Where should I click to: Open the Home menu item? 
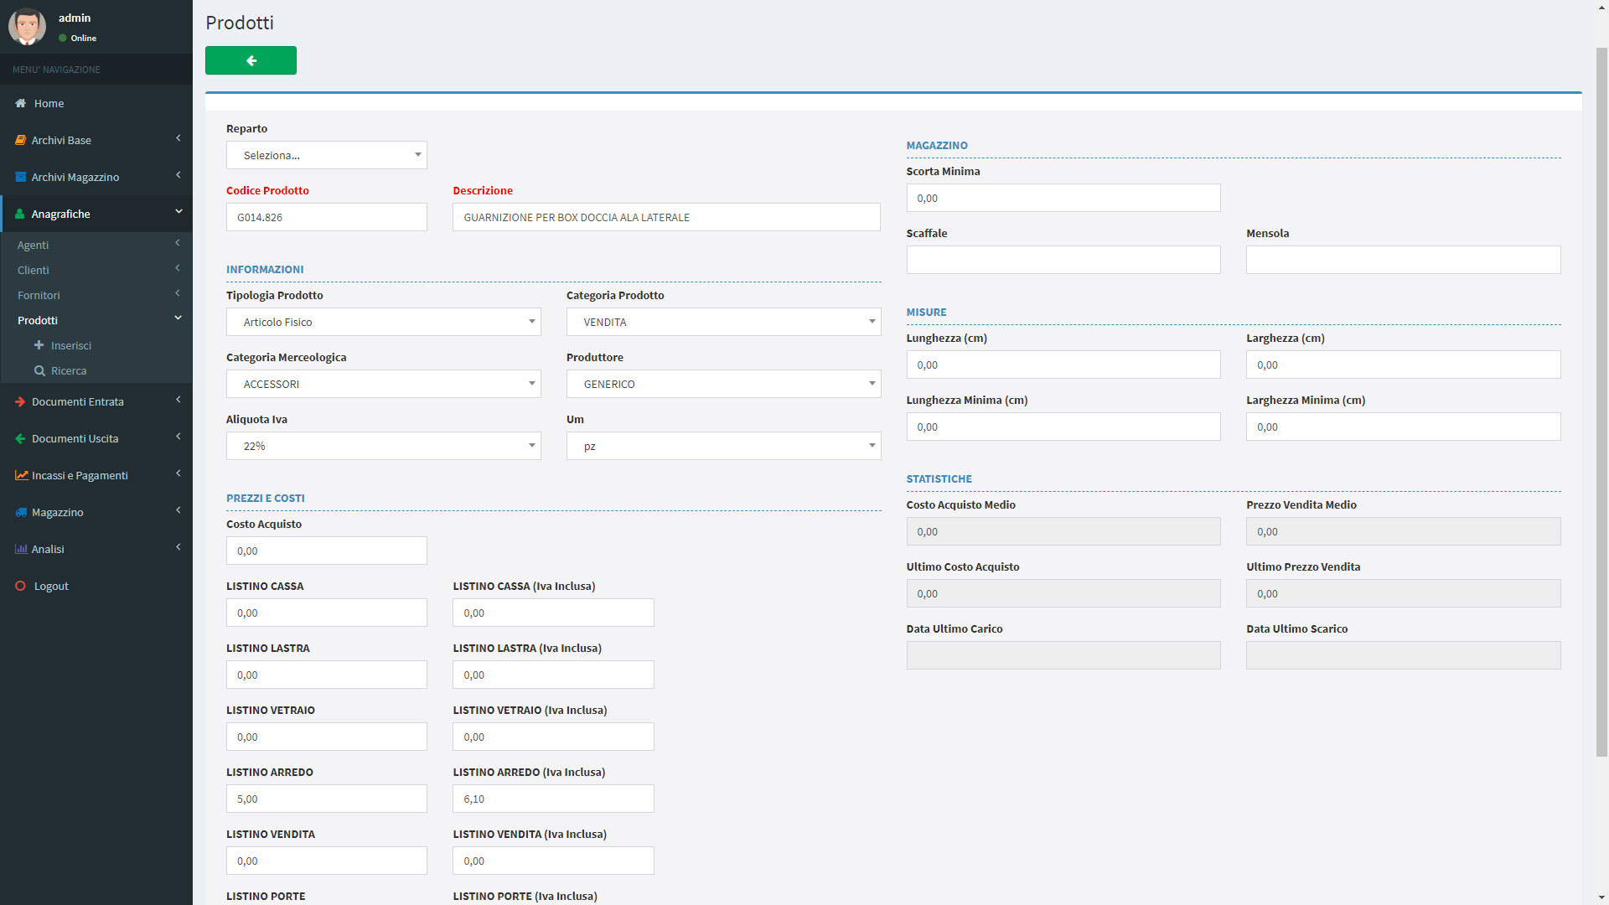(x=96, y=103)
